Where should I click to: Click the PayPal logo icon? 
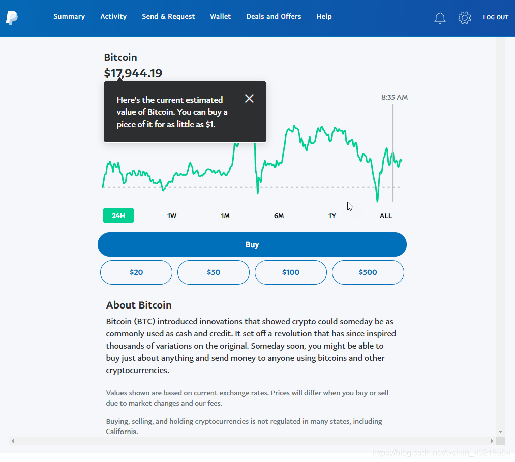(x=12, y=17)
